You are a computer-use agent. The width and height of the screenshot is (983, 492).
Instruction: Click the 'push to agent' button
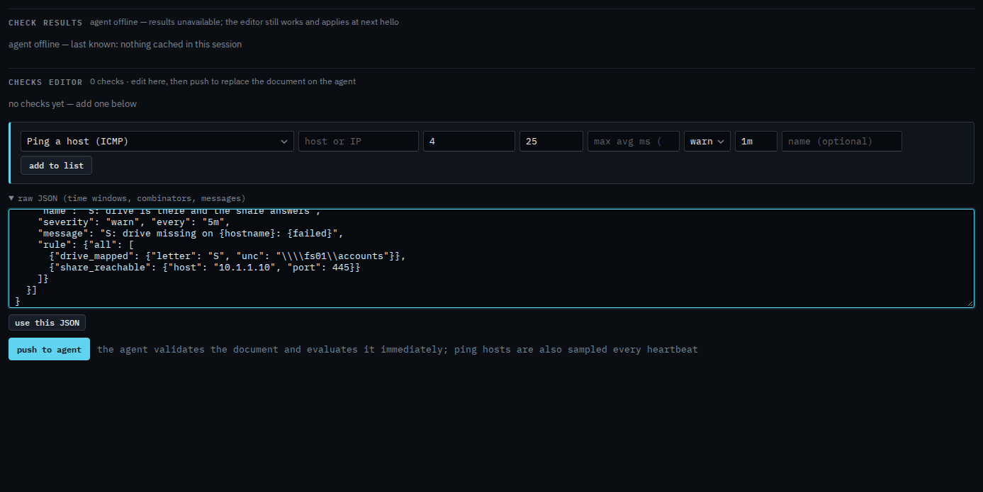(49, 349)
